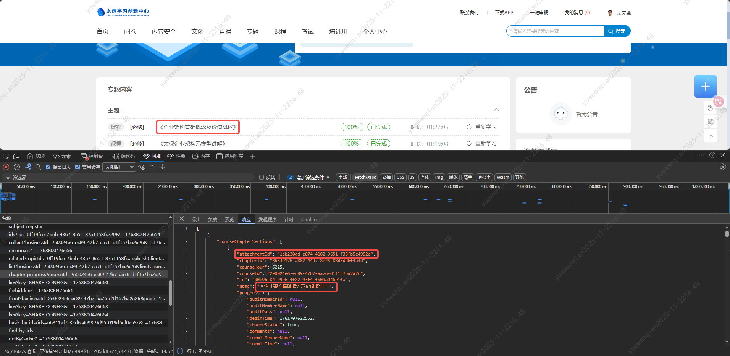This screenshot has height=356, width=730.
Task: Stop network recording with the red record icon
Action: click(5, 167)
